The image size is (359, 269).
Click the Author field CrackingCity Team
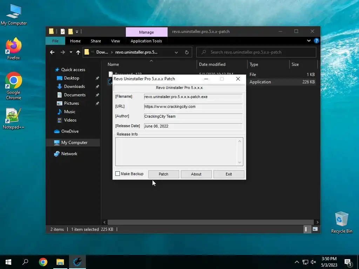coord(193,116)
